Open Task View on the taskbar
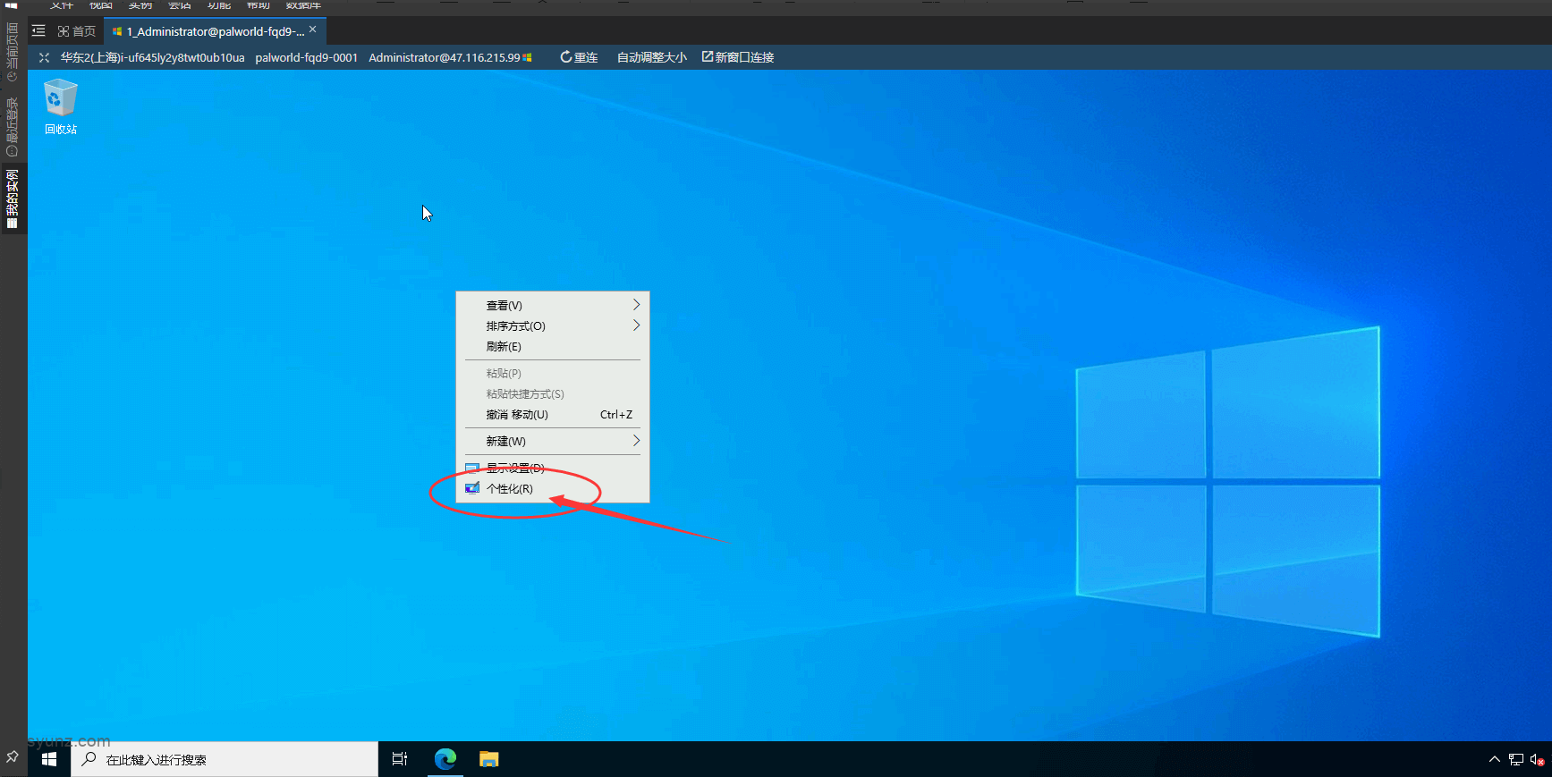Image resolution: width=1552 pixels, height=777 pixels. pyautogui.click(x=400, y=759)
